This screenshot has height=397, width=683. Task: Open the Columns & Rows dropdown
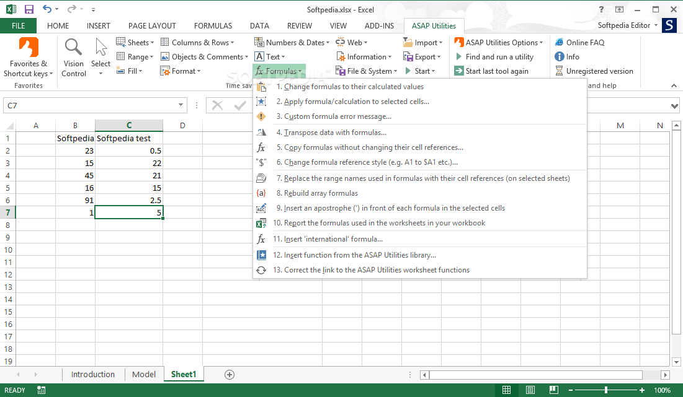tap(197, 42)
